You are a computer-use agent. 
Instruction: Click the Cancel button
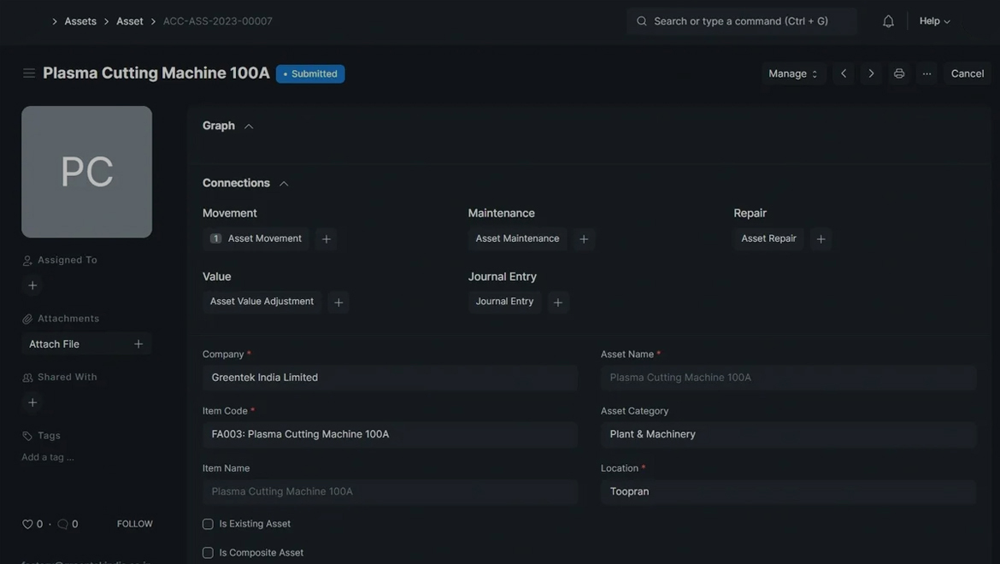point(967,73)
